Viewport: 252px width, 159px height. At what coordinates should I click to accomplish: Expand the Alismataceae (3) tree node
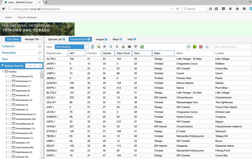pos(6,100)
